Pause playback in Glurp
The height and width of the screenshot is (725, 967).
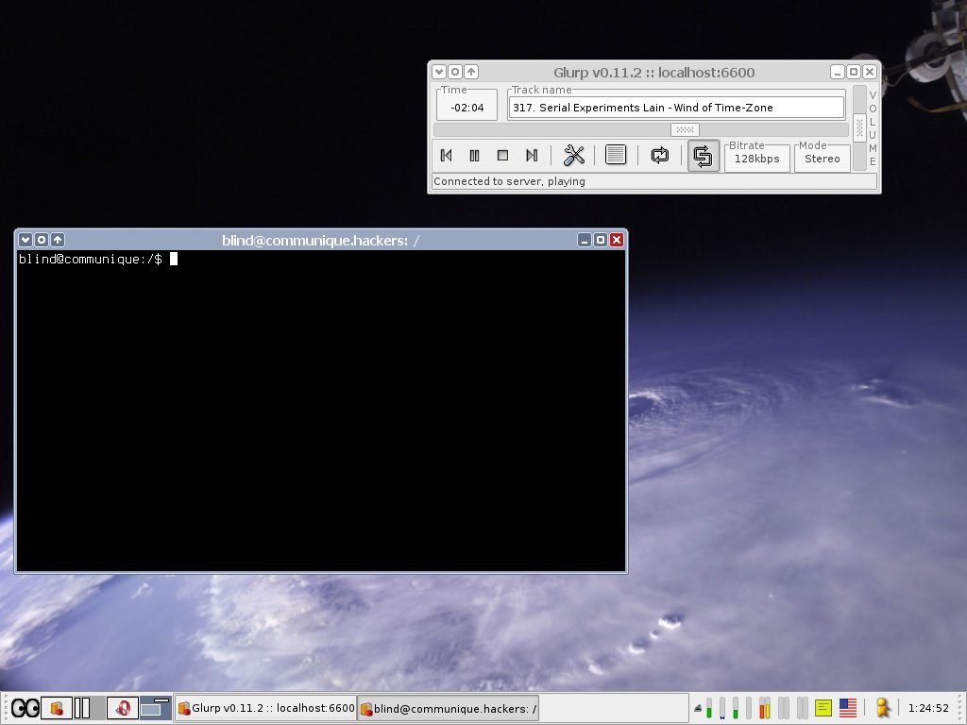474,156
